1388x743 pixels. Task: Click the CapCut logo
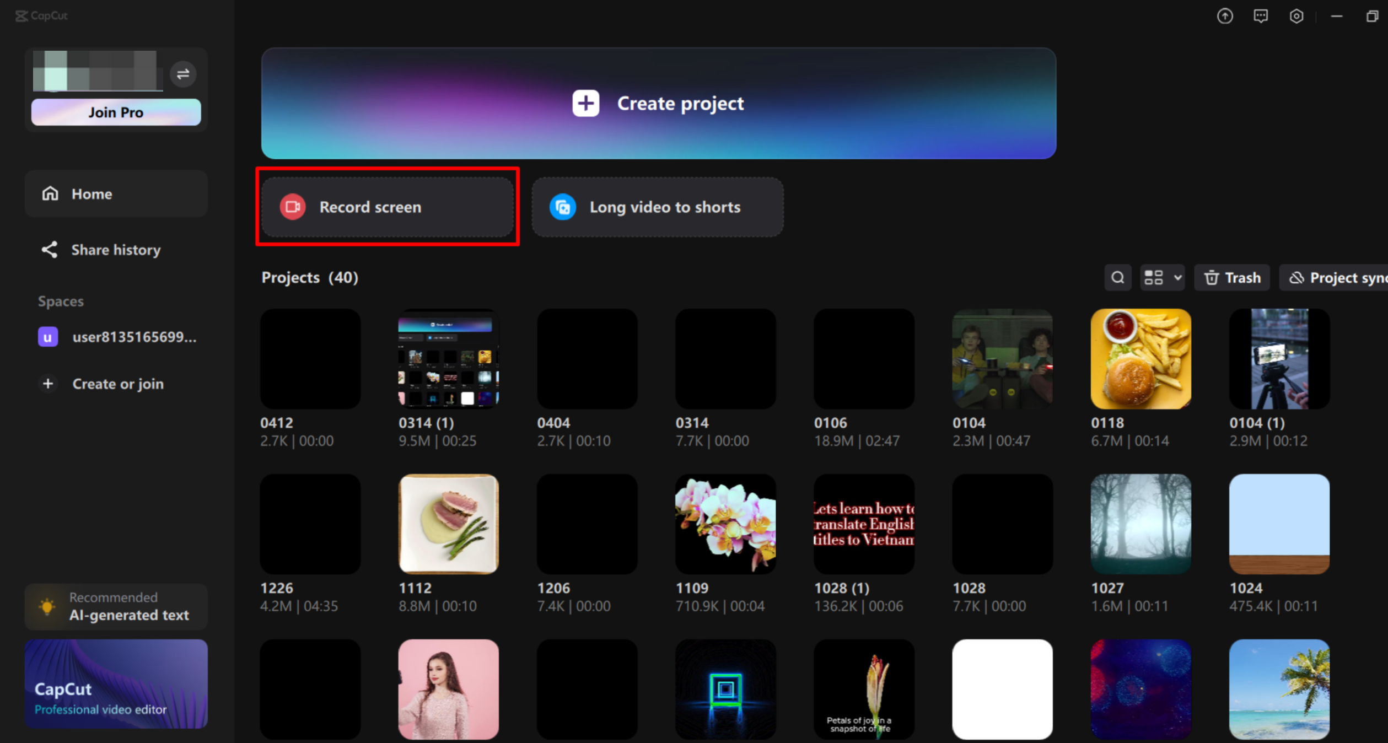41,16
